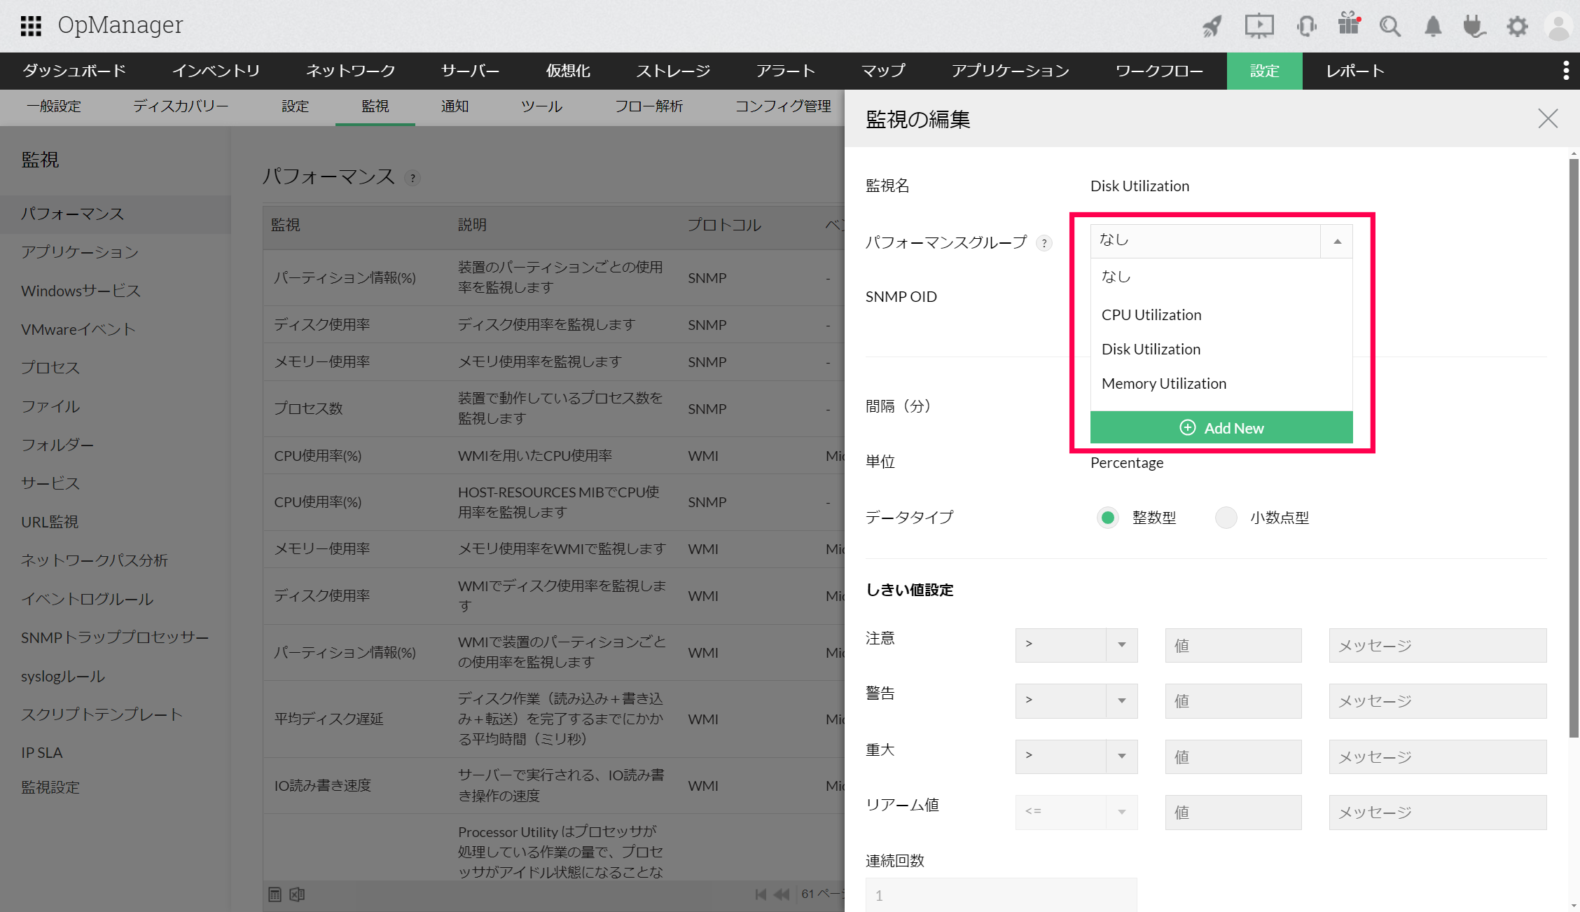The height and width of the screenshot is (912, 1580).
Task: Choose Memory Utilization from the group list
Action: pyautogui.click(x=1163, y=383)
